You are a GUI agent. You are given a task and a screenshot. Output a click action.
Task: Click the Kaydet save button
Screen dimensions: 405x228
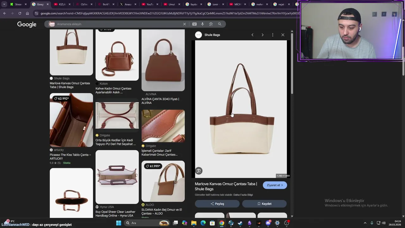(x=264, y=204)
